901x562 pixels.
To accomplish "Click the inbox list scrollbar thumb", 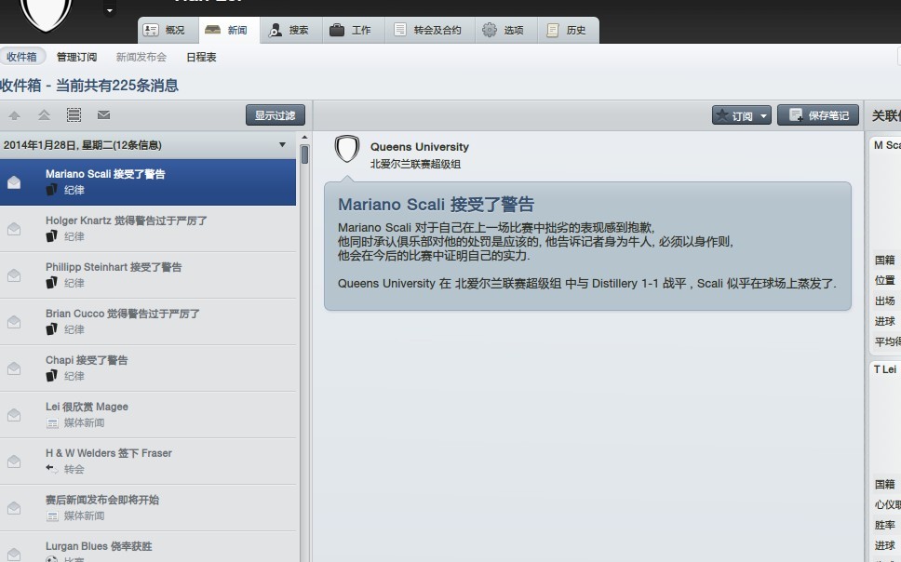I will (x=304, y=154).
